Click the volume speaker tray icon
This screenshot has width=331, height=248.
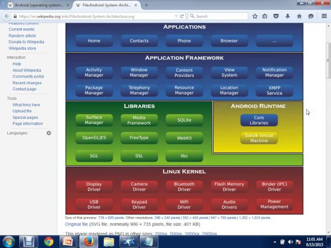290,242
